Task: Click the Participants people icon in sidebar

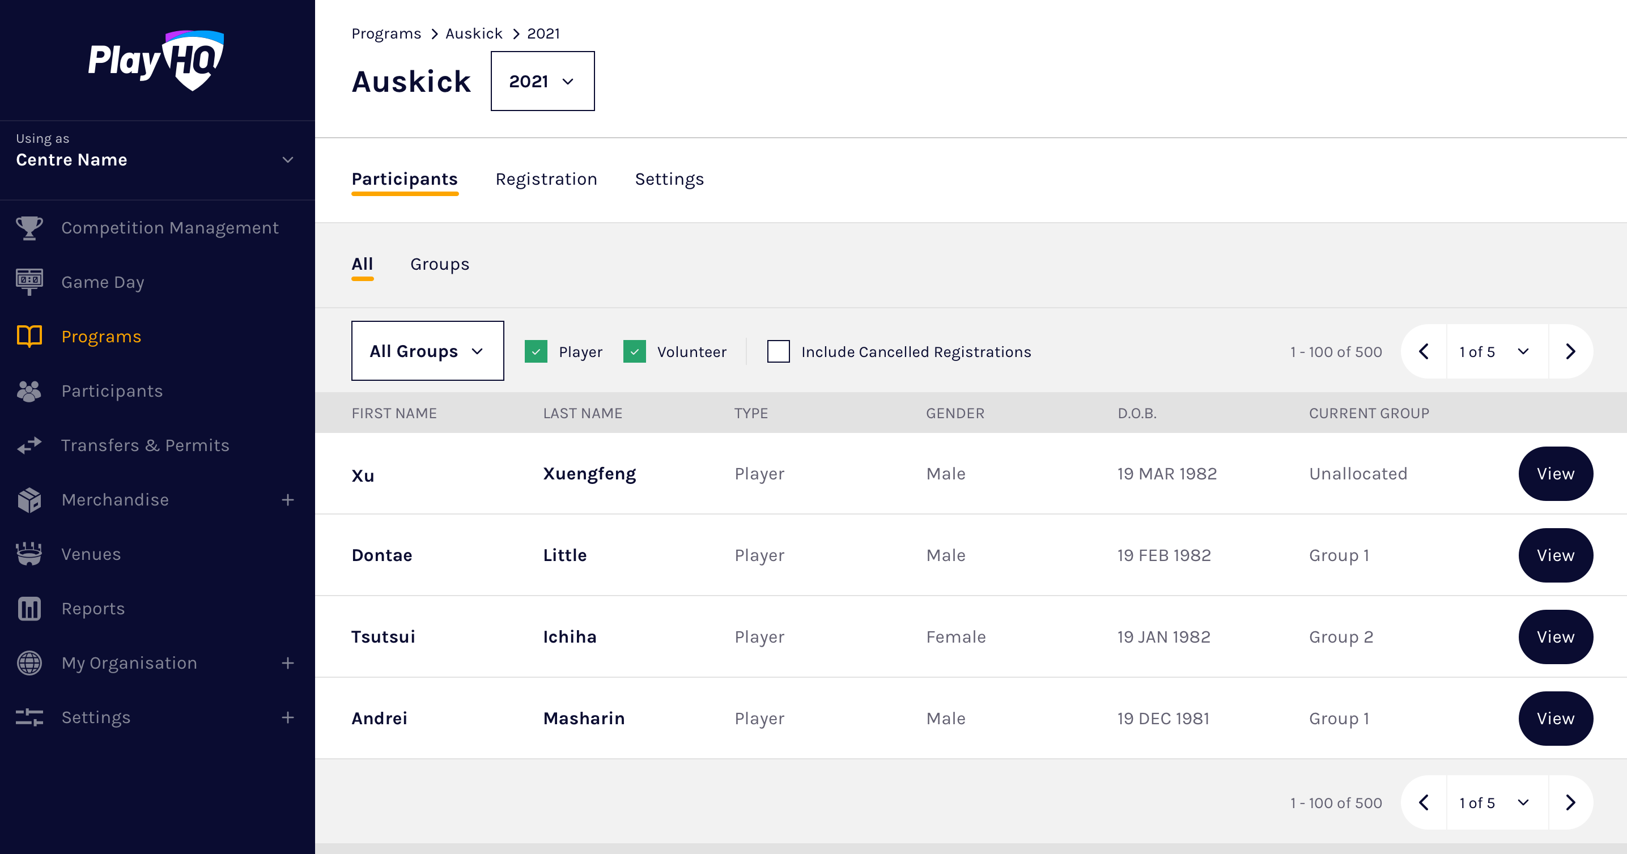Action: (29, 391)
